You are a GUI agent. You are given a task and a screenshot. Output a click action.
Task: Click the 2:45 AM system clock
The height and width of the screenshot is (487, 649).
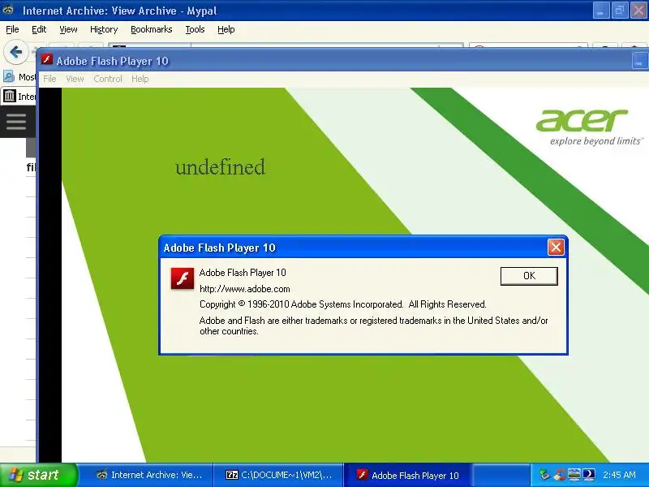[x=619, y=475]
